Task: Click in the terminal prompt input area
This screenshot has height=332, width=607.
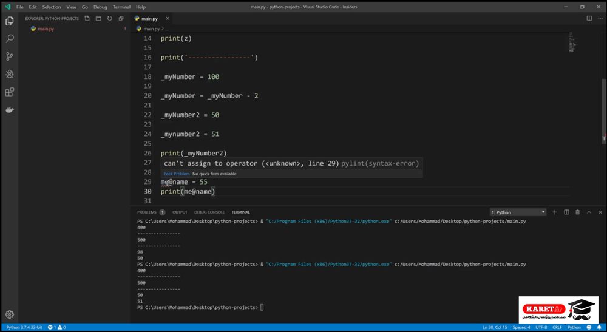Action: (x=262, y=307)
